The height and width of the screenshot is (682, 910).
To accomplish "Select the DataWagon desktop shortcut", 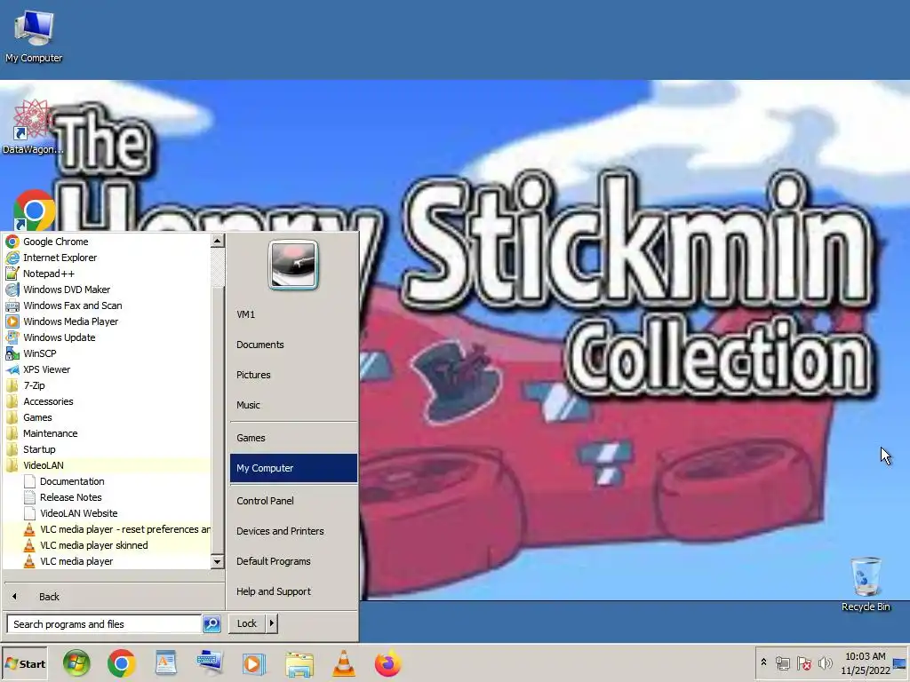I will coord(33,126).
